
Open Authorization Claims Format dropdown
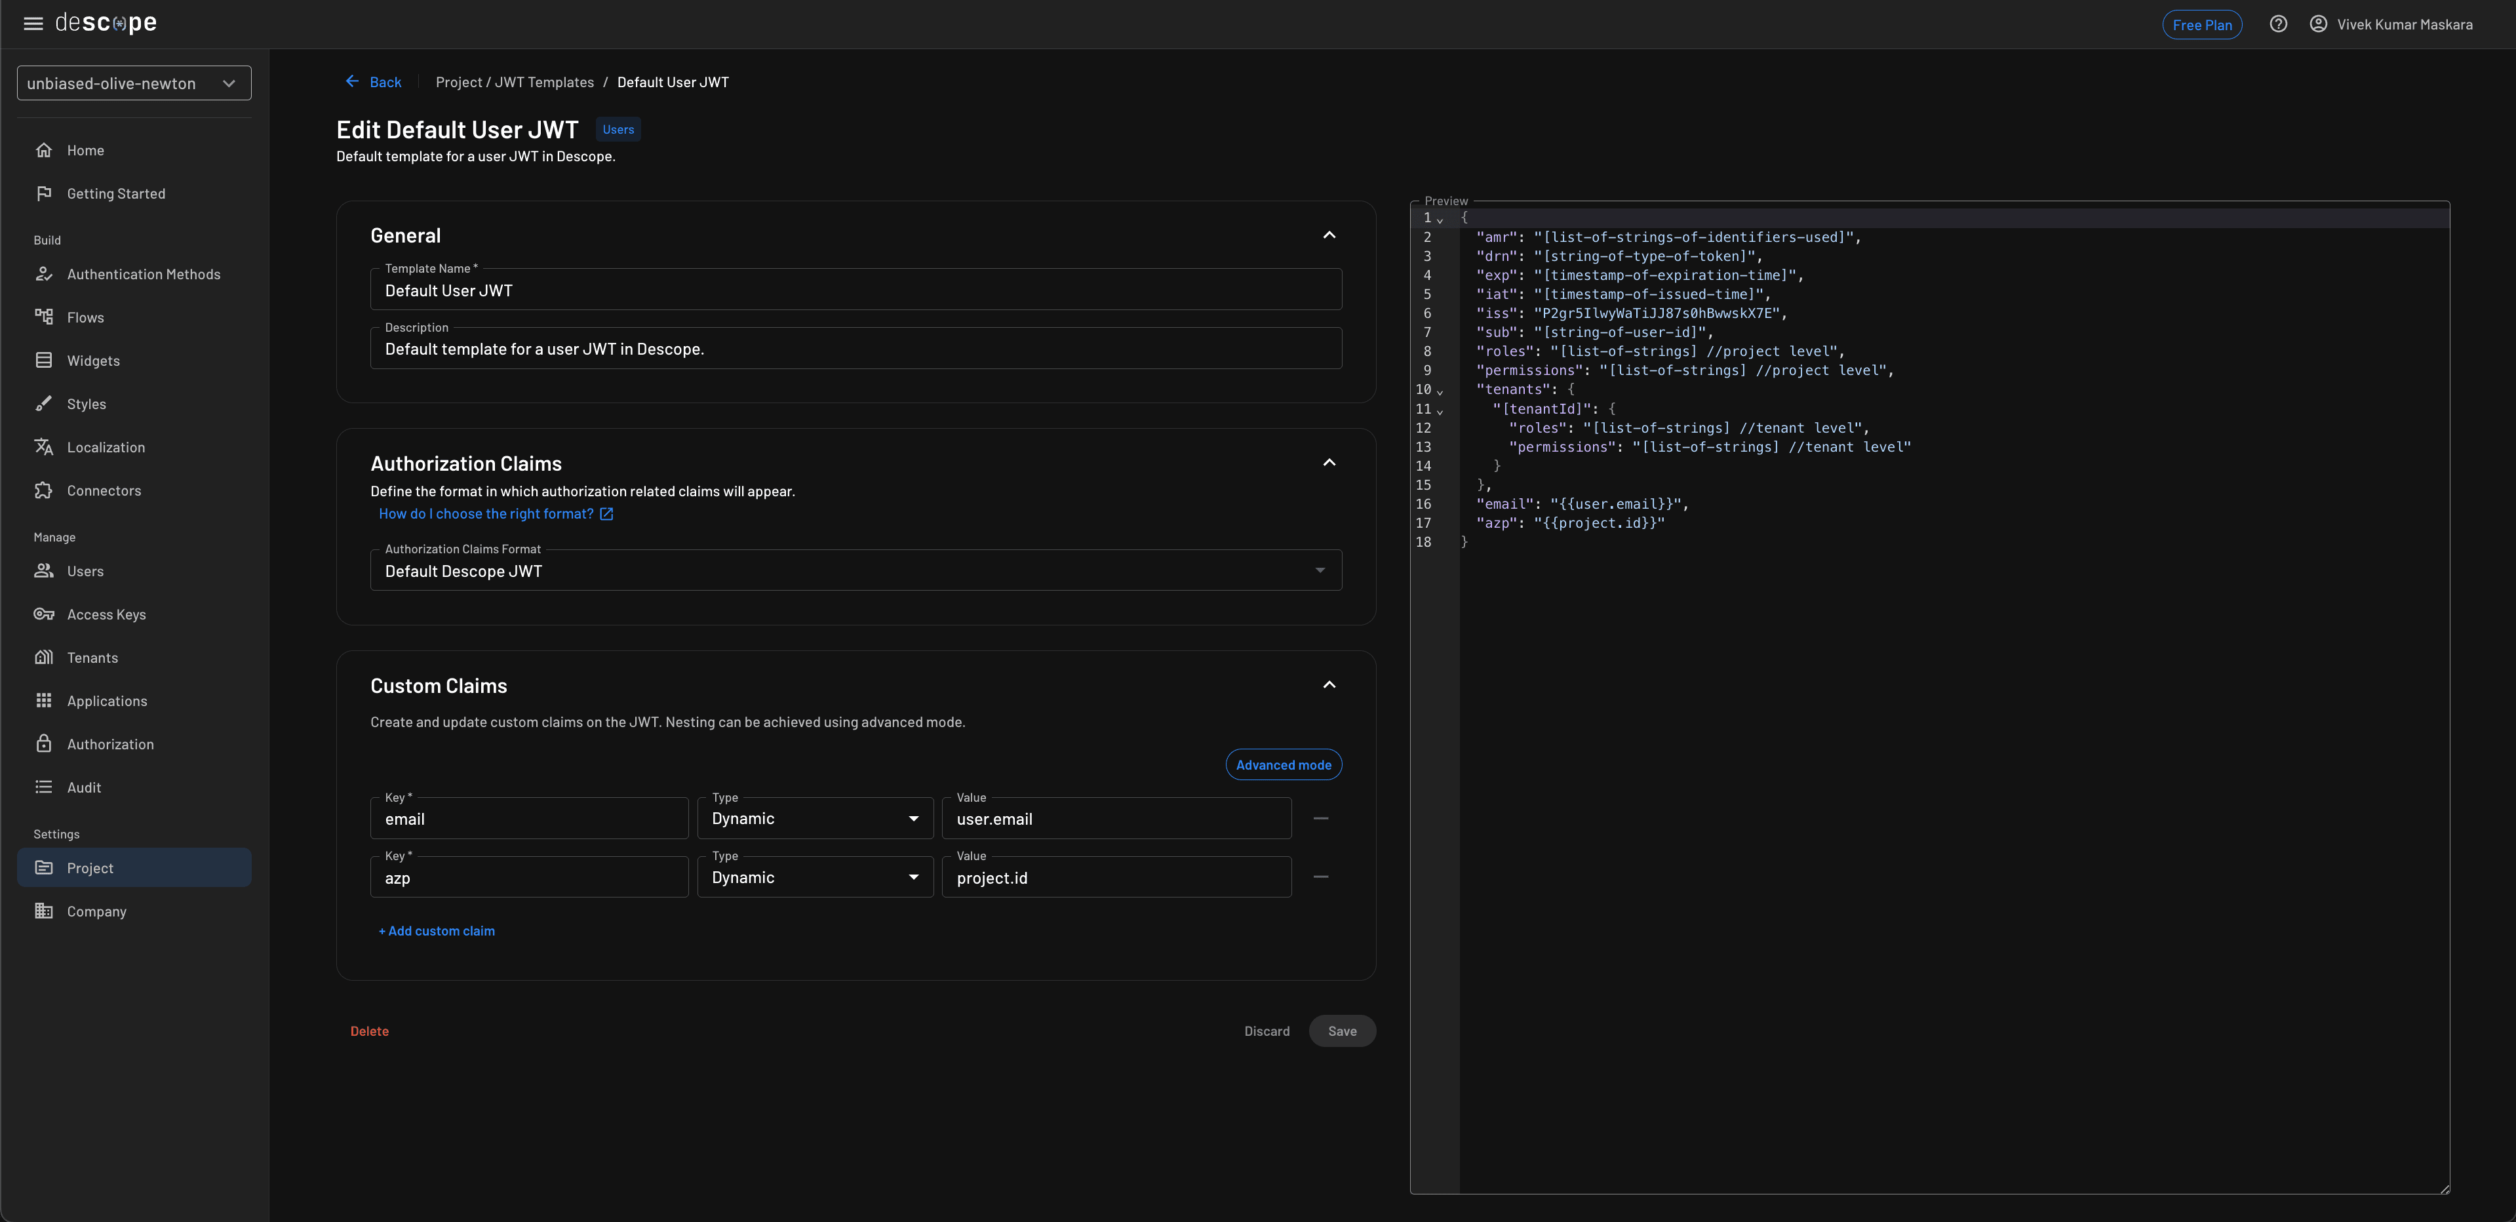coord(855,570)
